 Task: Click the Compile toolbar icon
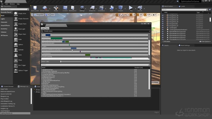120,8
